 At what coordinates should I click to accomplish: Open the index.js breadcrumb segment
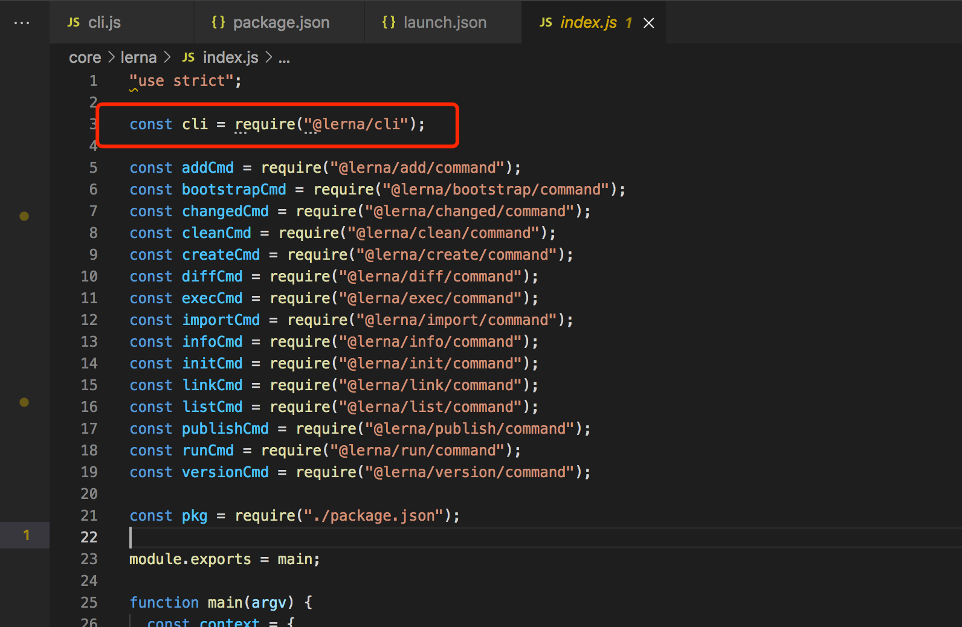(230, 57)
